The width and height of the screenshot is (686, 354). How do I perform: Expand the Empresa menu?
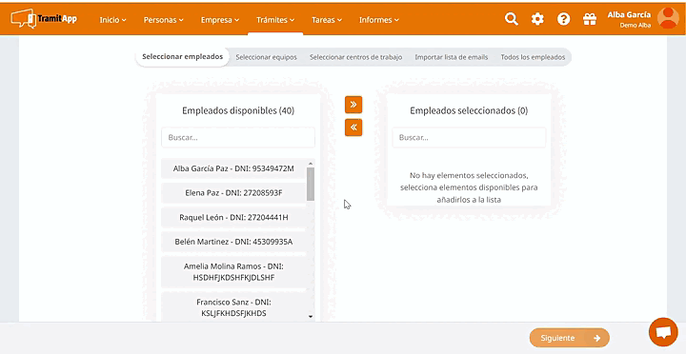tap(220, 20)
